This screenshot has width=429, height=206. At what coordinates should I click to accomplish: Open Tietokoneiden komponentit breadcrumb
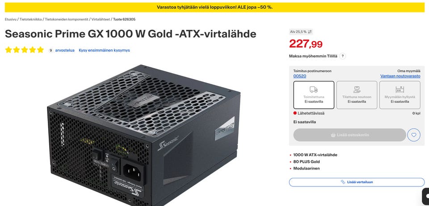[67, 19]
